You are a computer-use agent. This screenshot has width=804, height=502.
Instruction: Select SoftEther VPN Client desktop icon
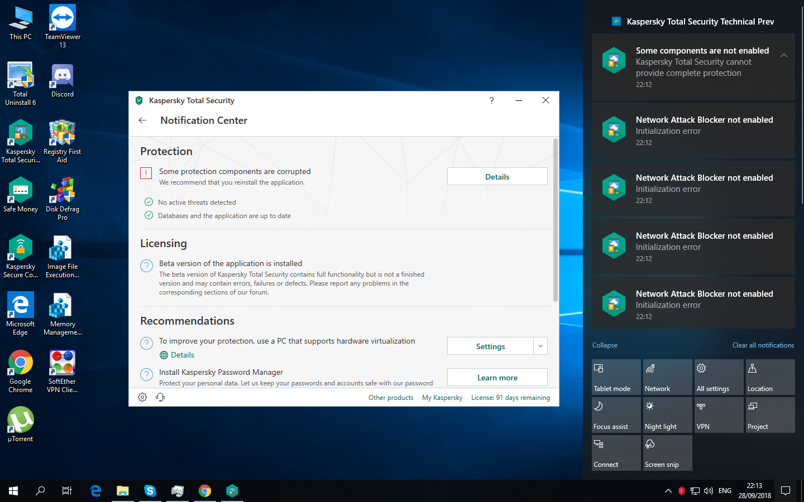(63, 371)
